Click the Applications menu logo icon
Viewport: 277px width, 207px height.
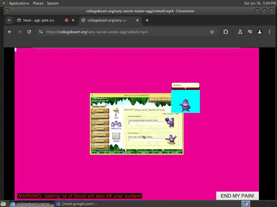[5, 3]
